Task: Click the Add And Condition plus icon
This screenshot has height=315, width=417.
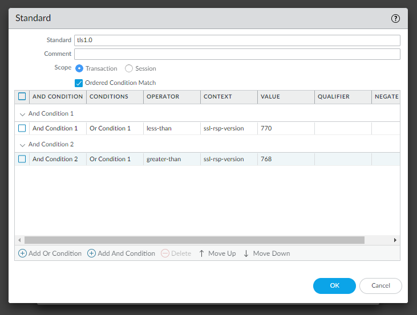Action: (91, 253)
